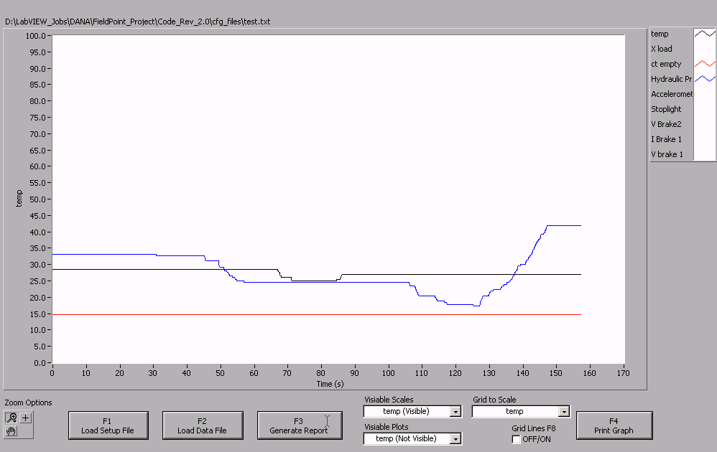Select the Hydraulic Pr legend label
The height and width of the screenshot is (452, 717).
point(671,79)
